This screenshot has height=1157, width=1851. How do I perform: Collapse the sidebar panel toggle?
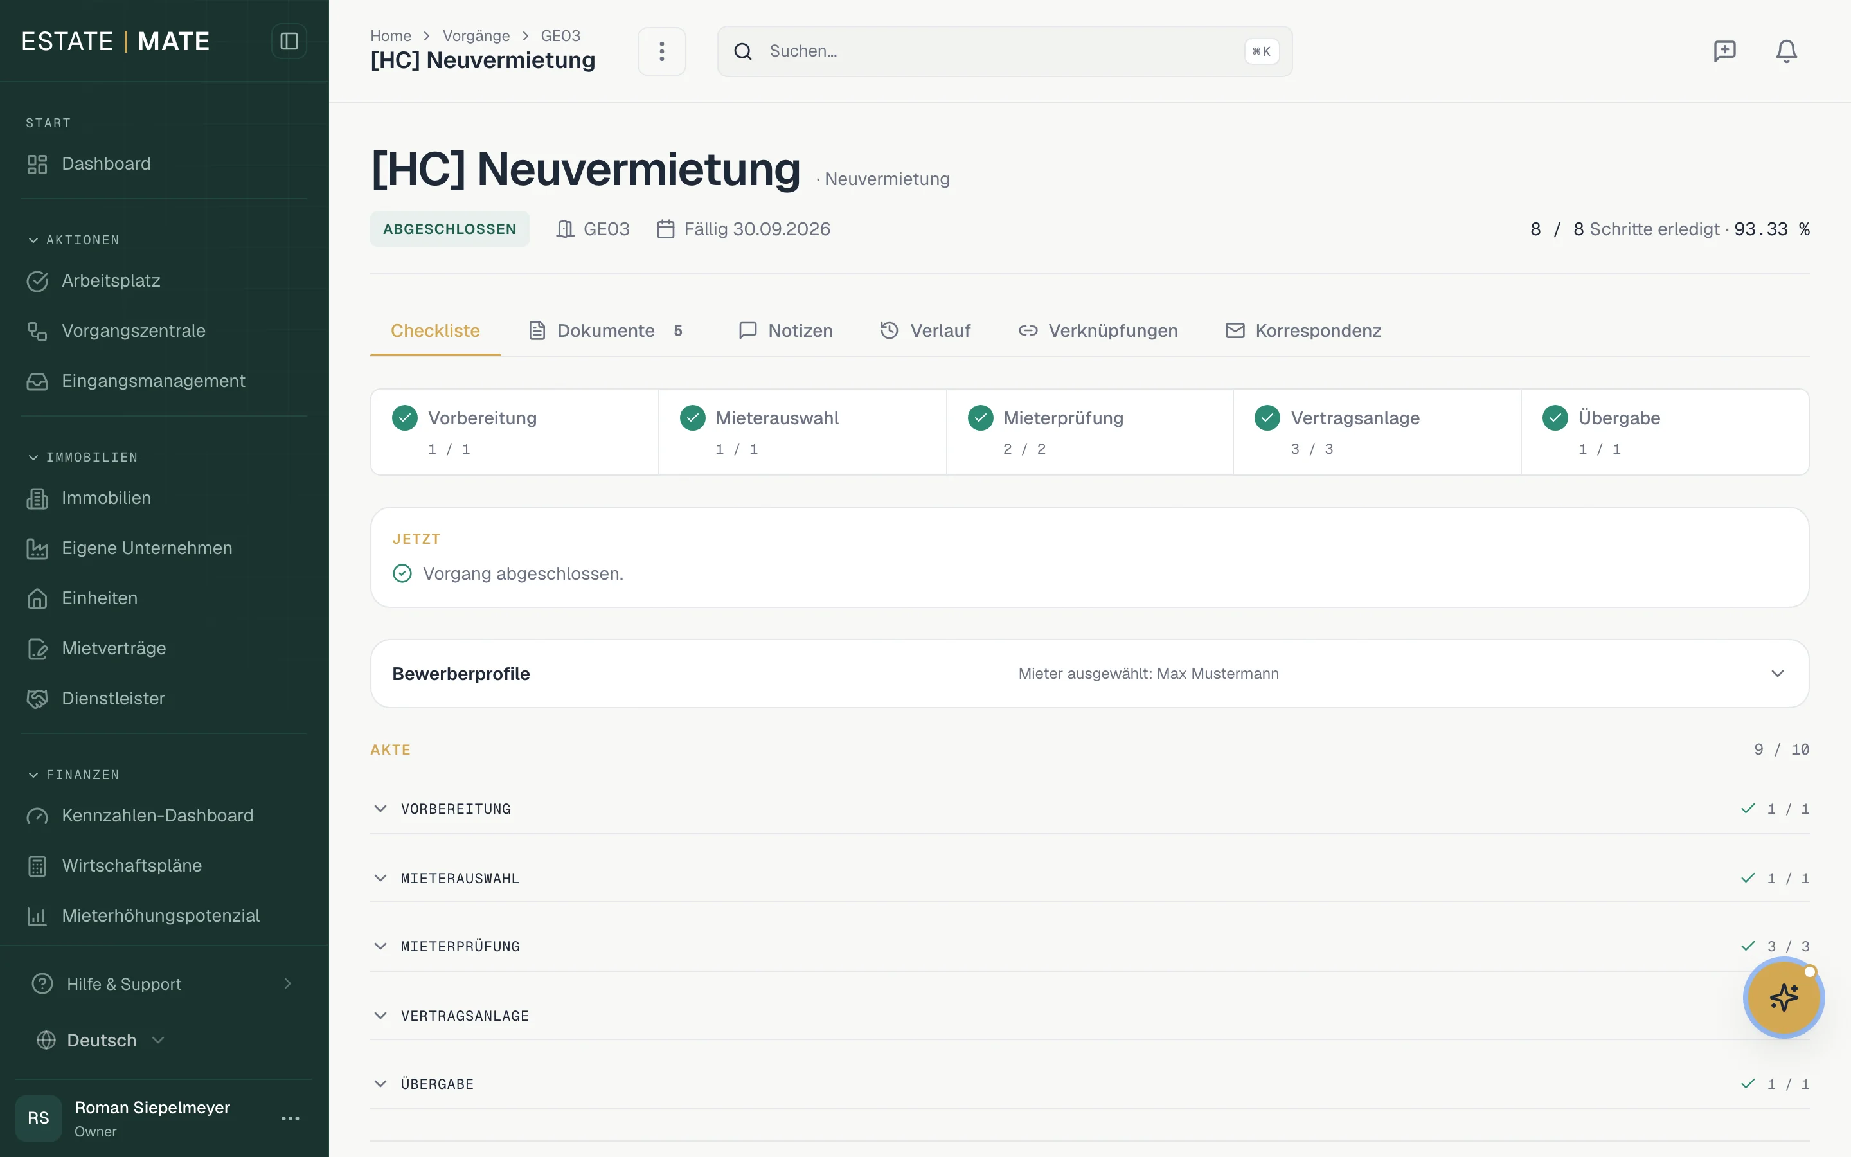pyautogui.click(x=289, y=41)
